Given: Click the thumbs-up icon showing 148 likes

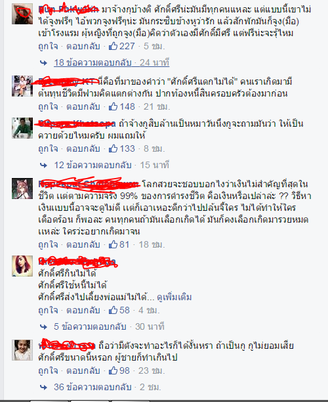Looking at the screenshot, I should [x=113, y=106].
